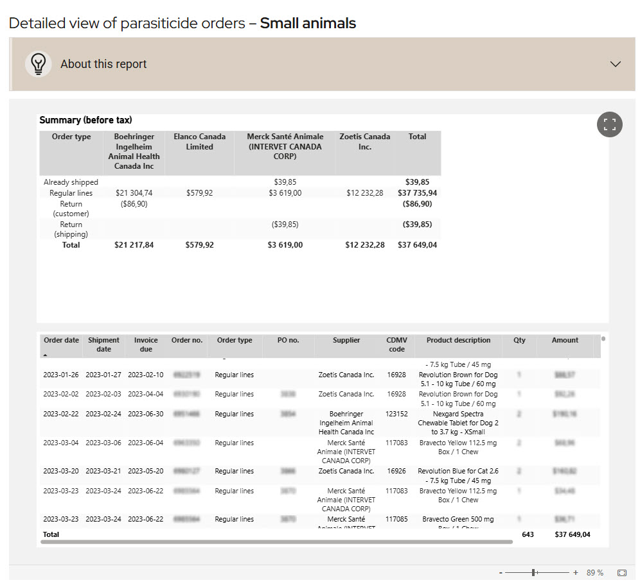The height and width of the screenshot is (587, 640).
Task: Click the Product description column header
Action: 458,341
